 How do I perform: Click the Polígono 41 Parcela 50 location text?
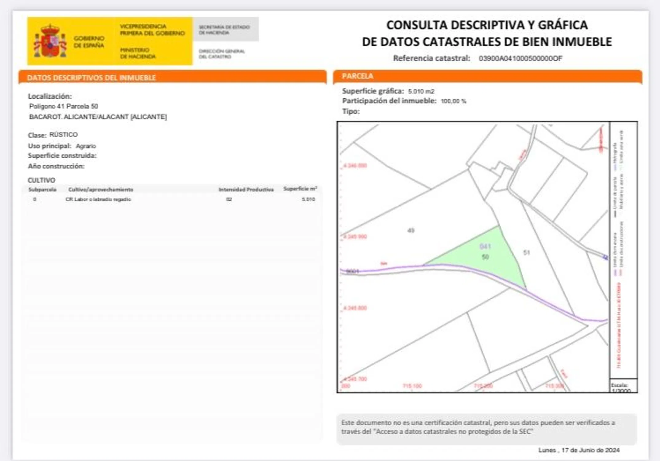tap(64, 106)
